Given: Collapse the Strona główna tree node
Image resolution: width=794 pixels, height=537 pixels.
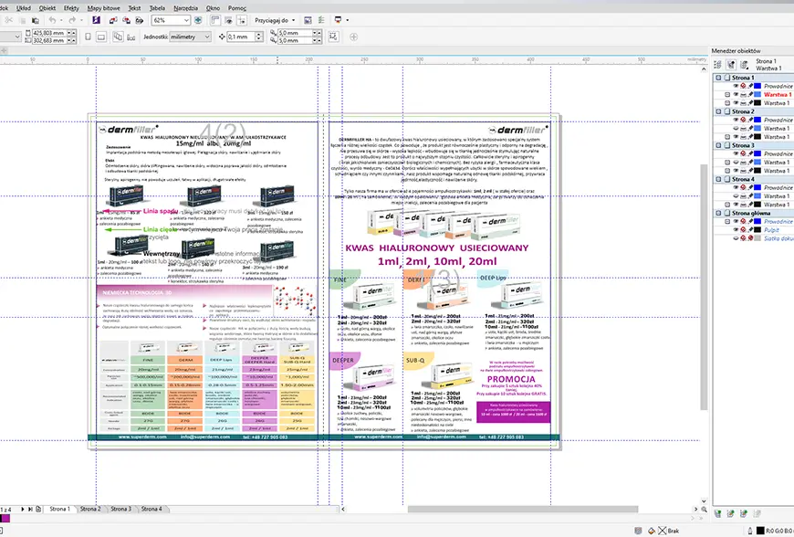Looking at the screenshot, I should tap(718, 214).
